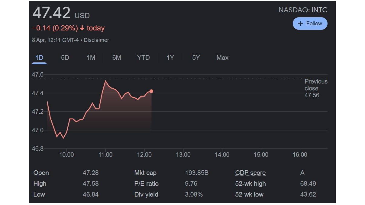Click the red down arrow next to today
This screenshot has height=205, width=365.
pyautogui.click(x=82, y=28)
